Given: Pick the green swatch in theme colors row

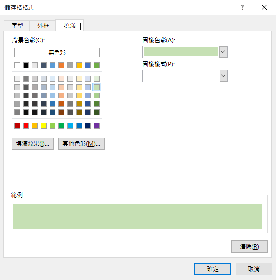Looking at the screenshot, I should click(x=97, y=65).
